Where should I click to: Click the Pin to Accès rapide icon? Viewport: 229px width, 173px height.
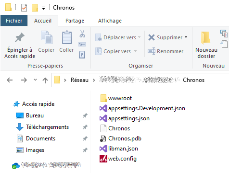[x=20, y=37]
